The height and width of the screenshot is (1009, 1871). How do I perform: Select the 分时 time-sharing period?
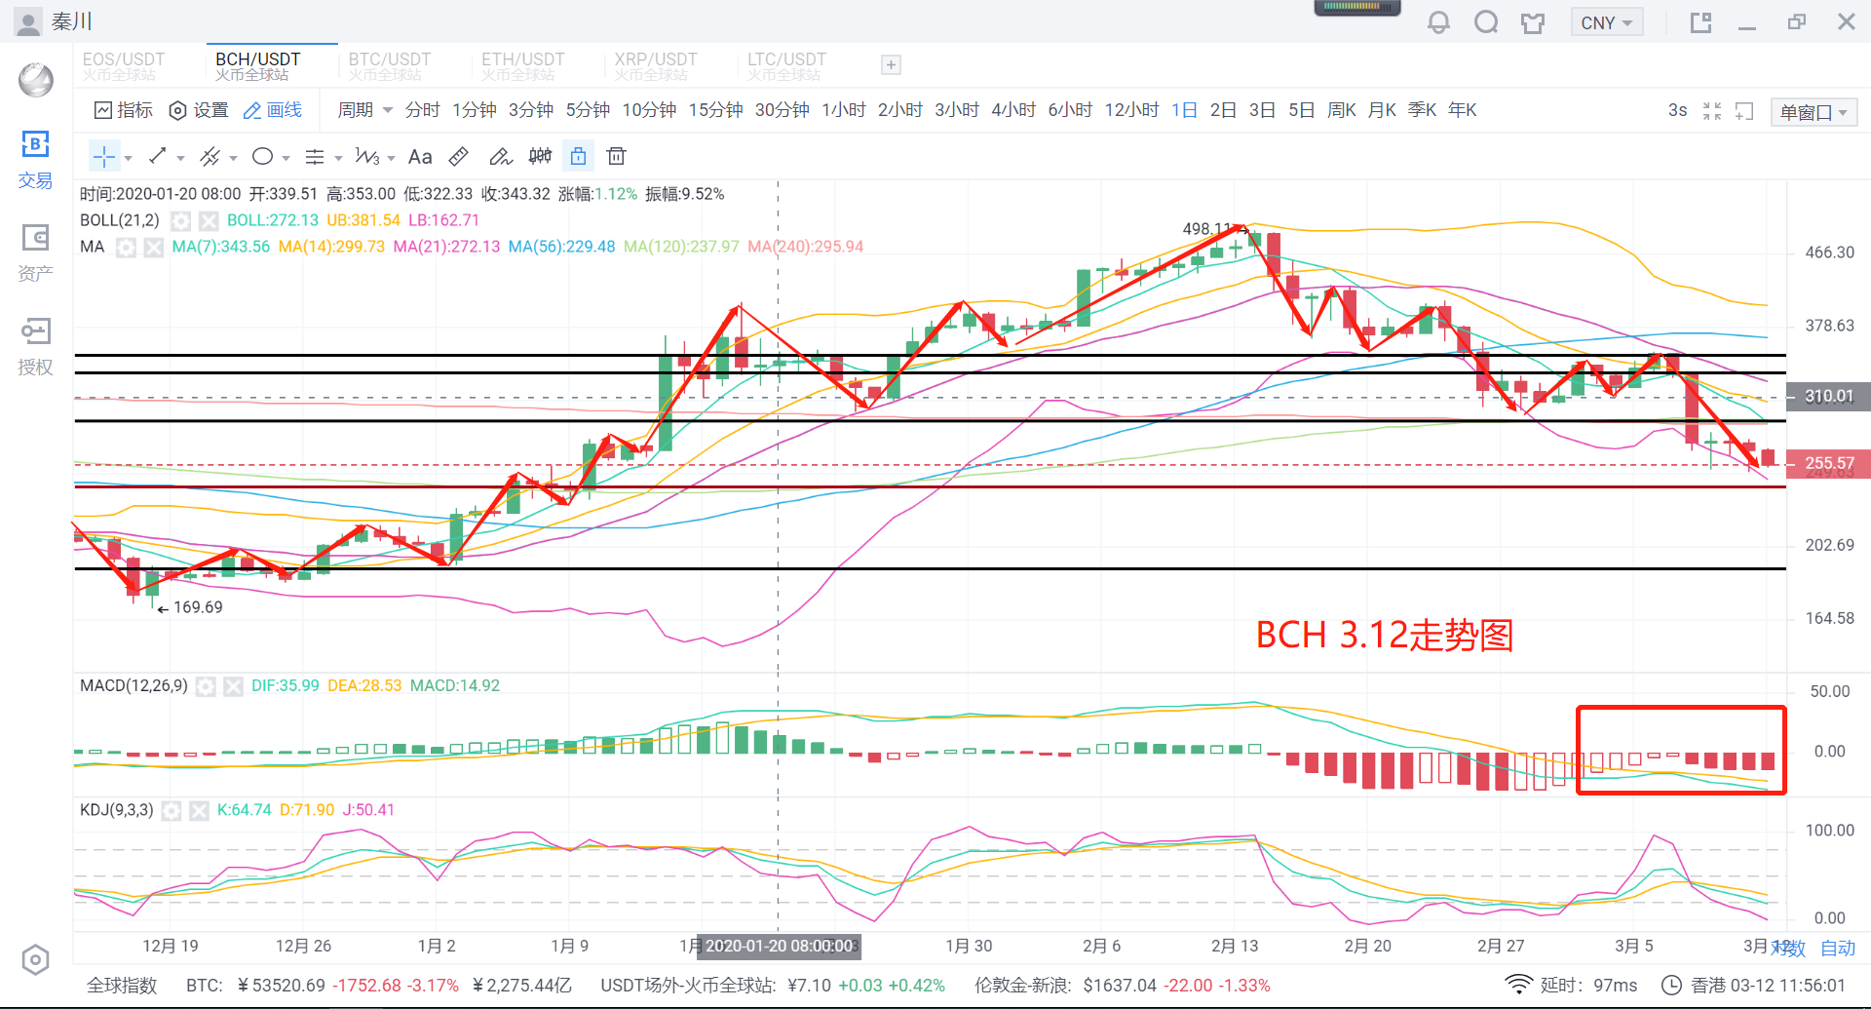pos(423,110)
